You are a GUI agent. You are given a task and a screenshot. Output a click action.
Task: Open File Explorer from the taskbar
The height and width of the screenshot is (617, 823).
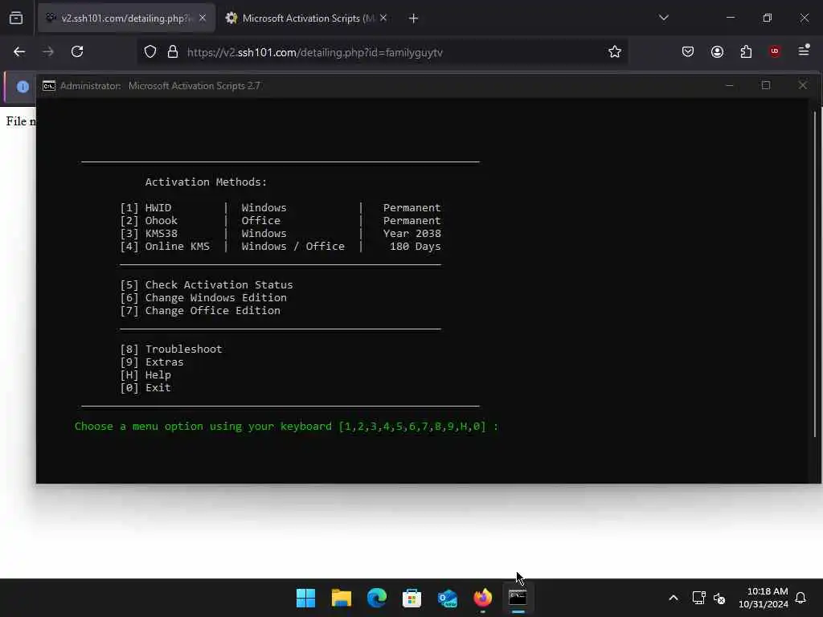coord(341,598)
